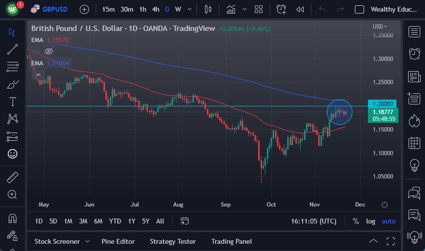This screenshot has width=425, height=251.
Task: Toggle auto scale on the price axis
Action: coord(388,221)
